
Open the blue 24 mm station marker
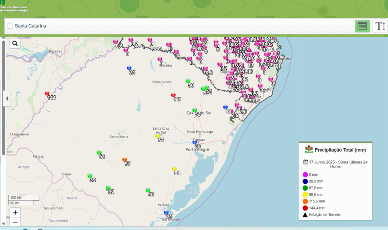pyautogui.click(x=129, y=68)
